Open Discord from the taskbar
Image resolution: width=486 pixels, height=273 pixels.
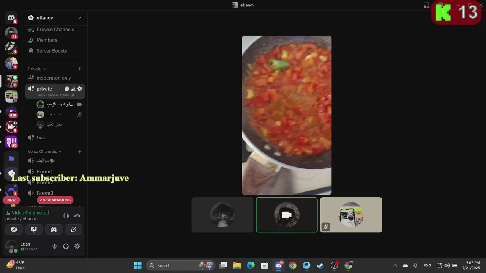279,265
